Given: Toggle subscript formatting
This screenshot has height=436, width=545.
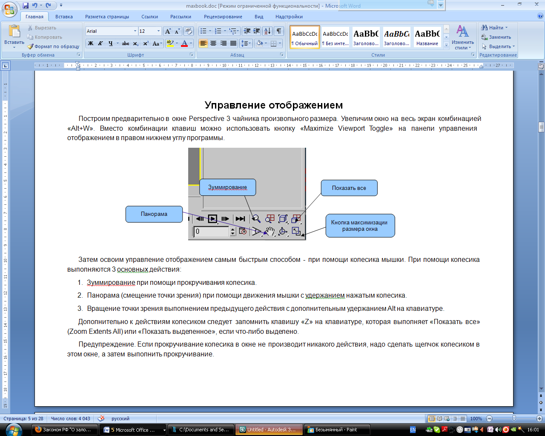Looking at the screenshot, I should click(x=135, y=43).
